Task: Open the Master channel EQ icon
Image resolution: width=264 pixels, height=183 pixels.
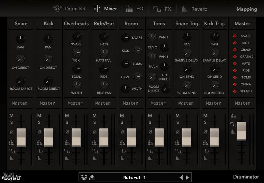Action: [233, 116]
